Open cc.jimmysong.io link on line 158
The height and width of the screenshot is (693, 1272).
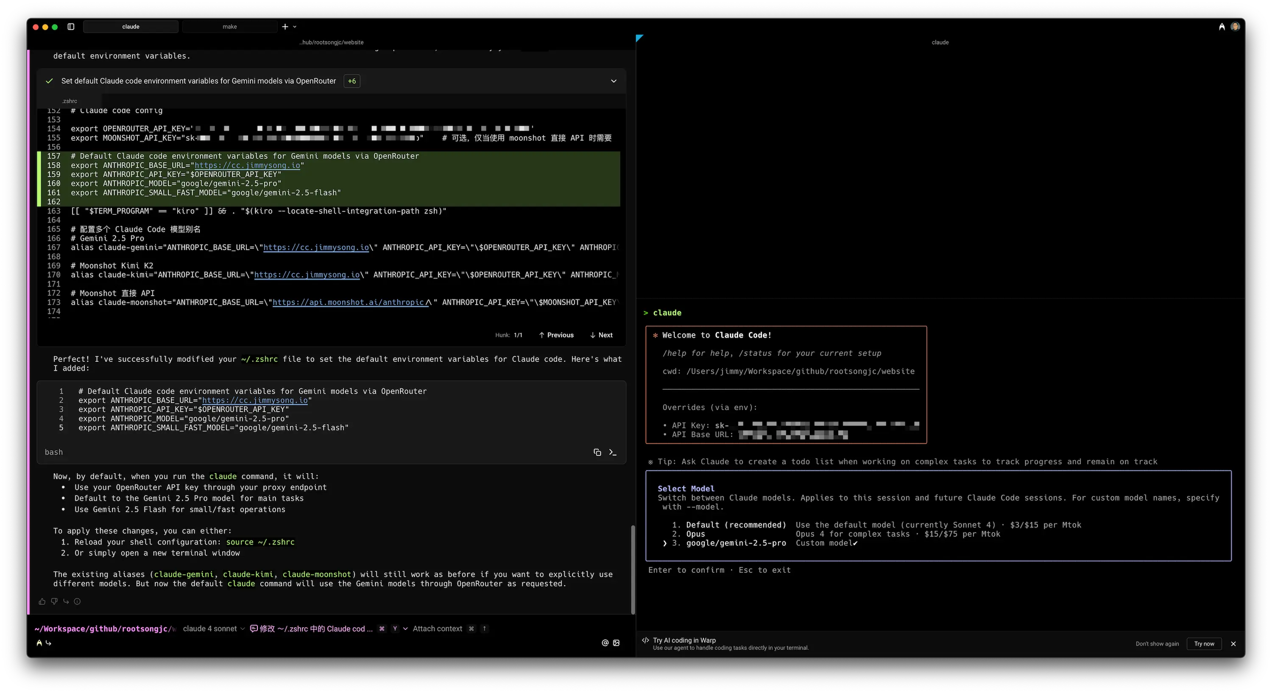pyautogui.click(x=247, y=165)
